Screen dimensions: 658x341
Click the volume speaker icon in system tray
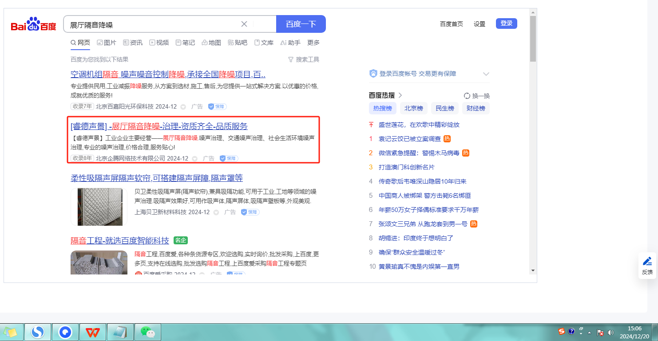pos(610,332)
